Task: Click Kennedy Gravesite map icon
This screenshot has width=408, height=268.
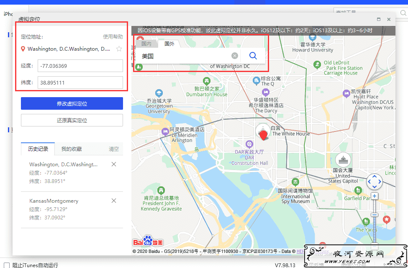Action: pyautogui.click(x=161, y=190)
